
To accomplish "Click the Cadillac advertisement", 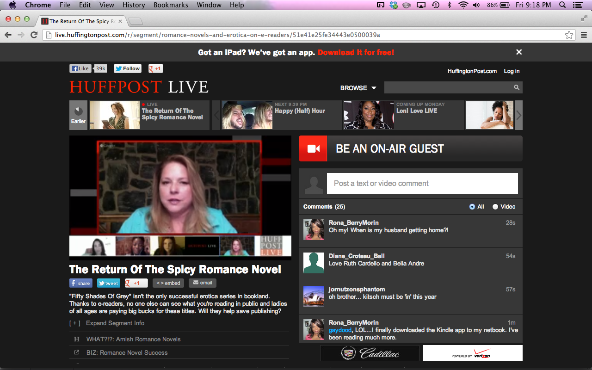I will tap(370, 353).
